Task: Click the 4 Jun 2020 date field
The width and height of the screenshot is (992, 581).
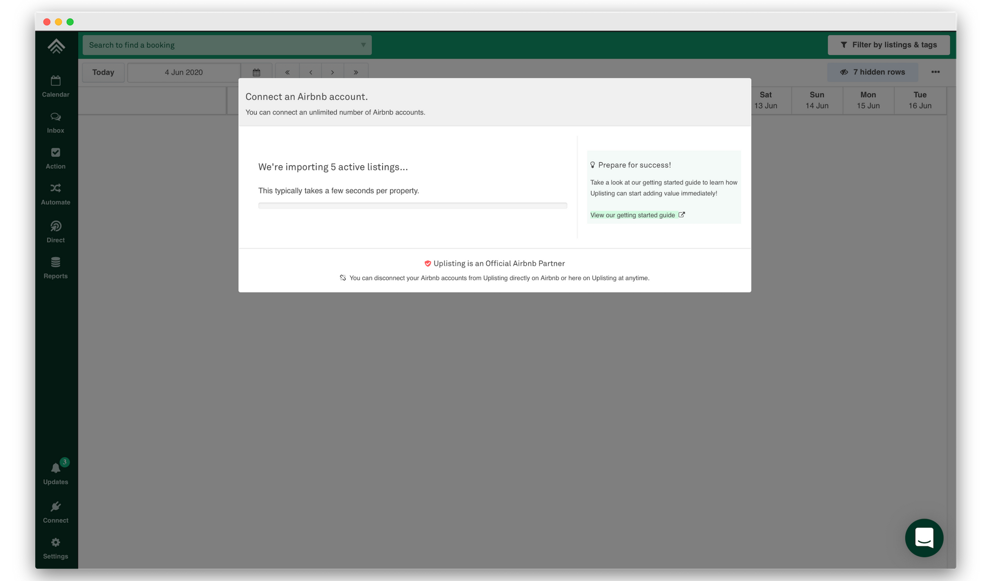Action: pyautogui.click(x=184, y=72)
